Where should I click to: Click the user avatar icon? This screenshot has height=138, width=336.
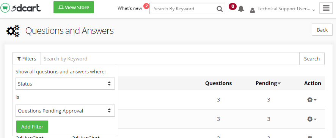click(x=253, y=10)
